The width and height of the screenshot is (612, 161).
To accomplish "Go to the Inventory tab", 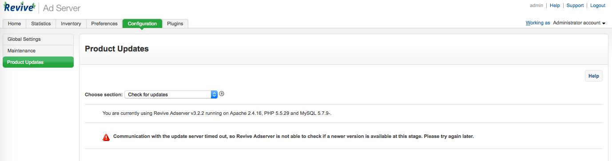I will click(71, 24).
